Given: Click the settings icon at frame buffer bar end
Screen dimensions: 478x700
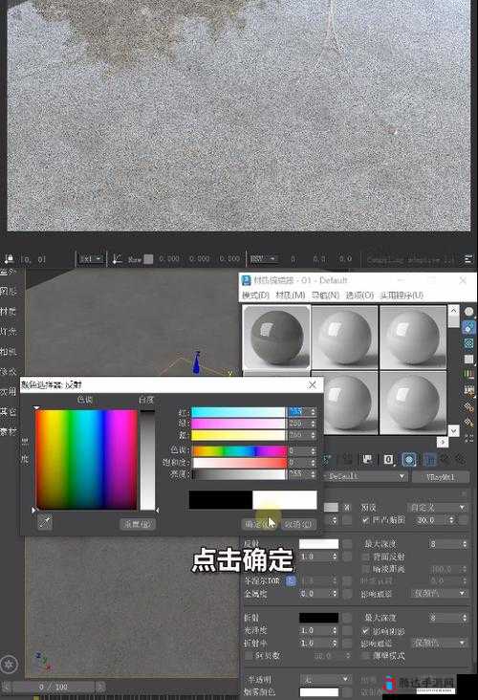Looking at the screenshot, I should [x=468, y=258].
